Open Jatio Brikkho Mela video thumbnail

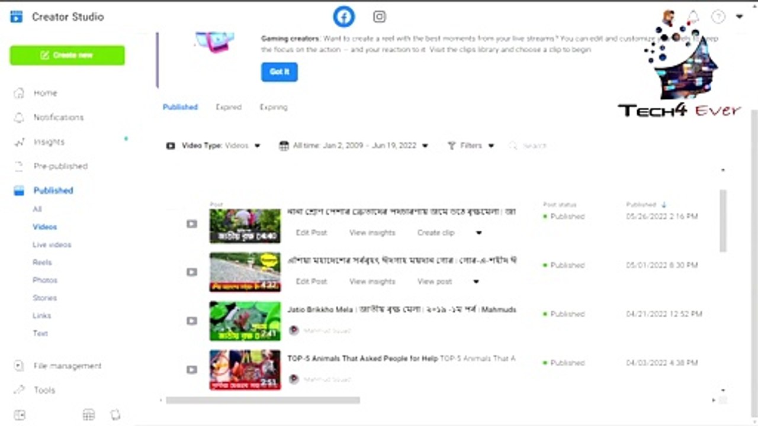tap(245, 321)
